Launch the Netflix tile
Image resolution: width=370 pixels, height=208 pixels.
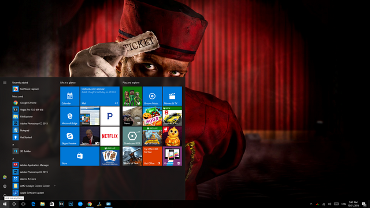pyautogui.click(x=110, y=136)
